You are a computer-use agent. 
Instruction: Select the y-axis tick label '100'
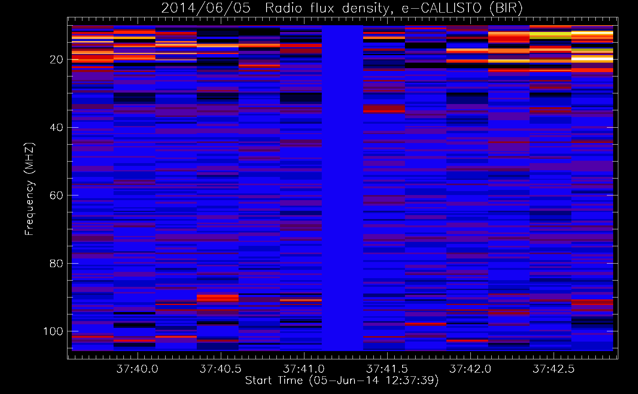(x=53, y=331)
